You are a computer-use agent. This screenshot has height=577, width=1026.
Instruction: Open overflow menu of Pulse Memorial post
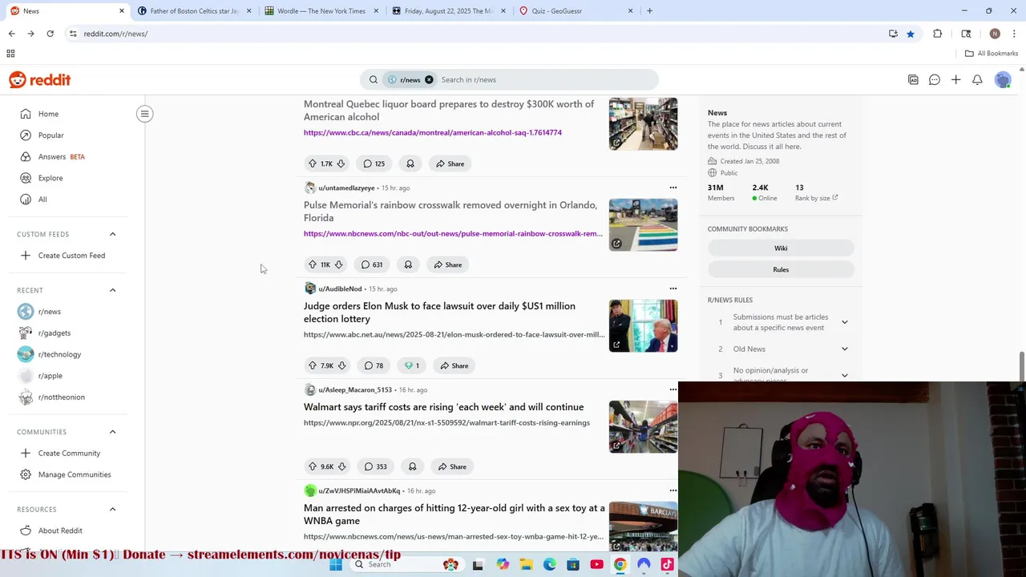pyautogui.click(x=673, y=188)
